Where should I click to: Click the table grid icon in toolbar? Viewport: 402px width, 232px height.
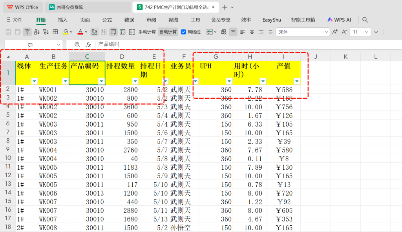pos(55,32)
